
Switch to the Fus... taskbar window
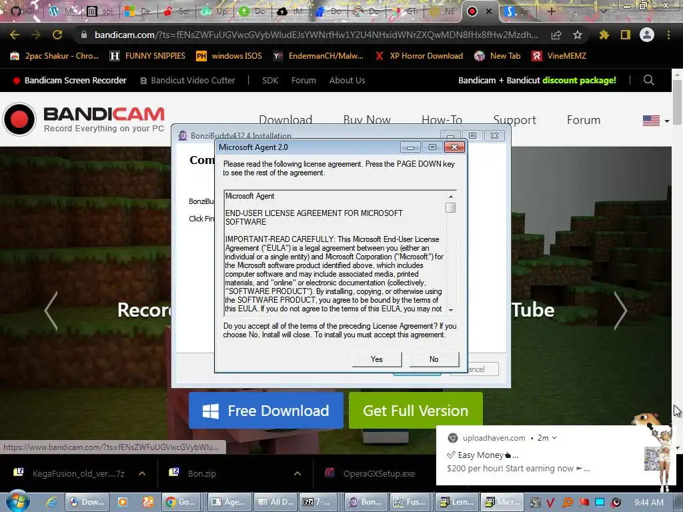411,502
